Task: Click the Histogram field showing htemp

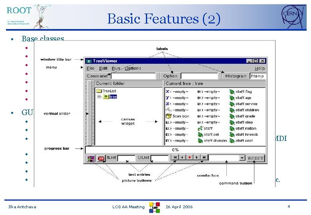Action: coord(258,76)
